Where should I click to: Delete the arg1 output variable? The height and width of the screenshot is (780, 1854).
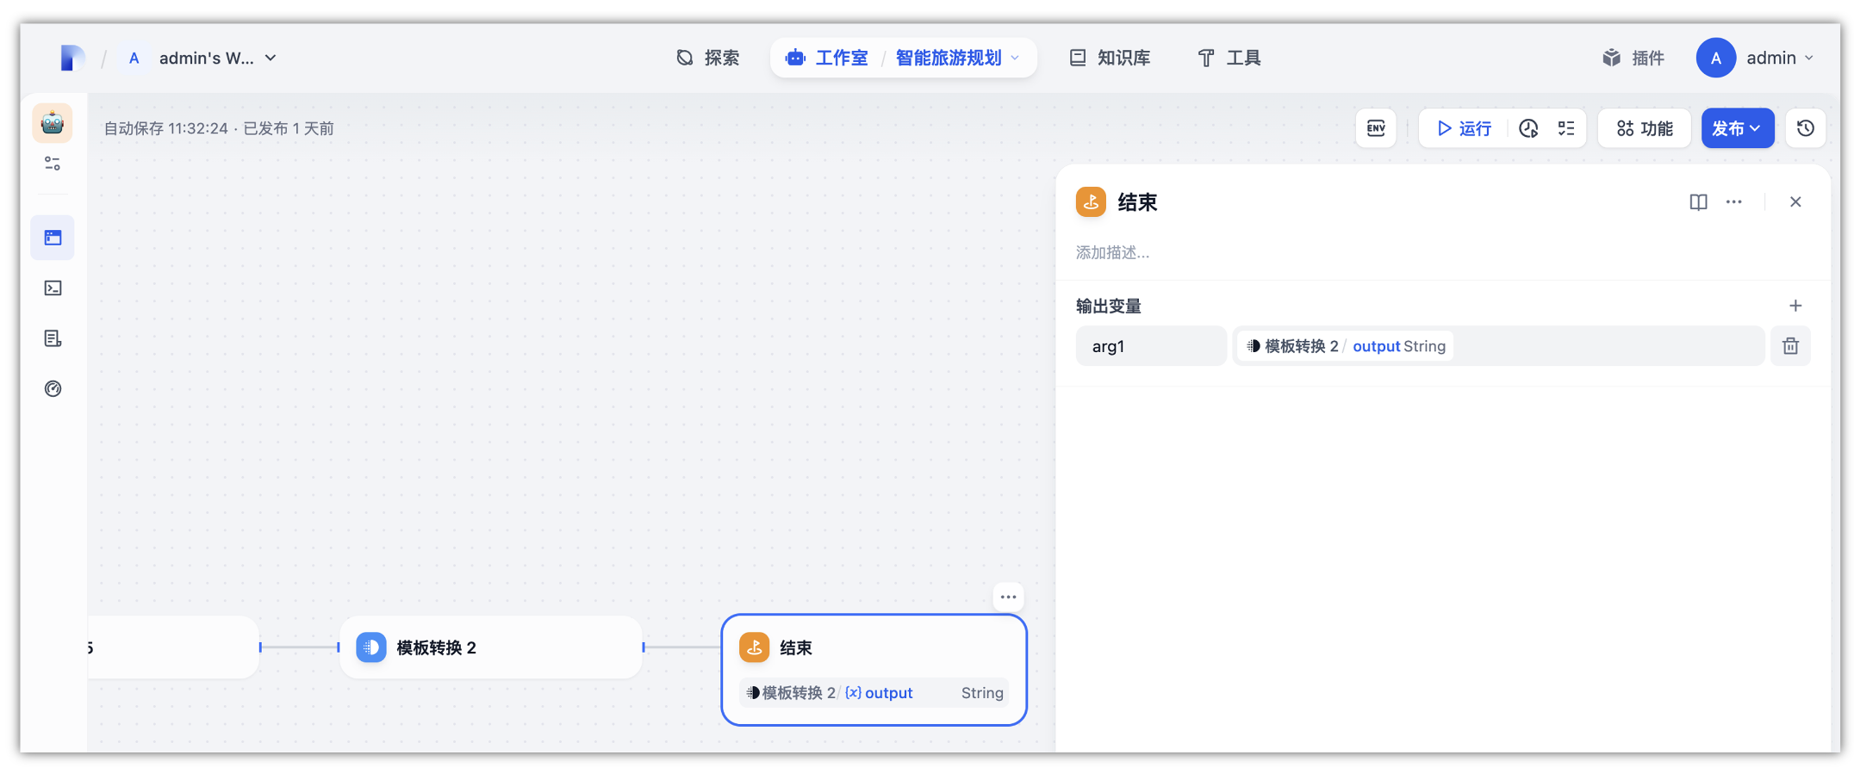pyautogui.click(x=1790, y=346)
